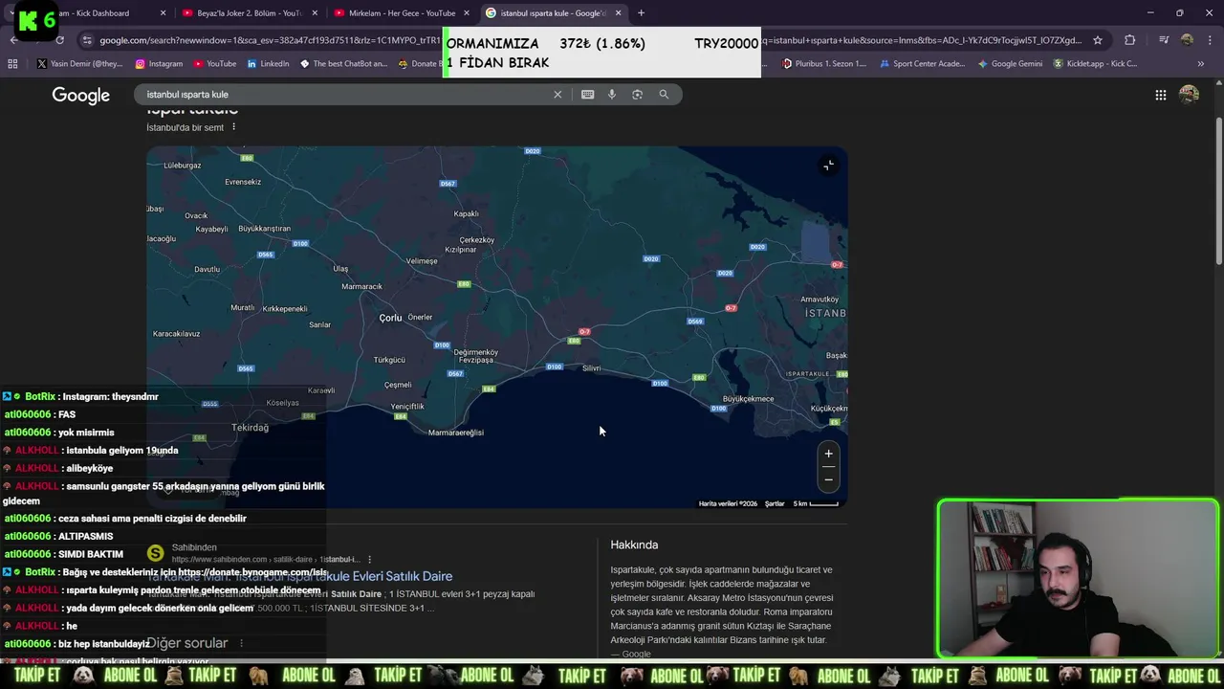View site information icon in address bar

[x=87, y=40]
